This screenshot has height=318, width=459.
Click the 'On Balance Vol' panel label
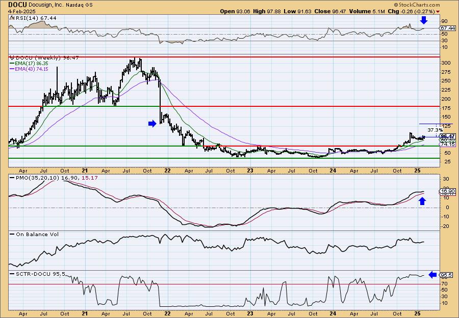point(37,235)
